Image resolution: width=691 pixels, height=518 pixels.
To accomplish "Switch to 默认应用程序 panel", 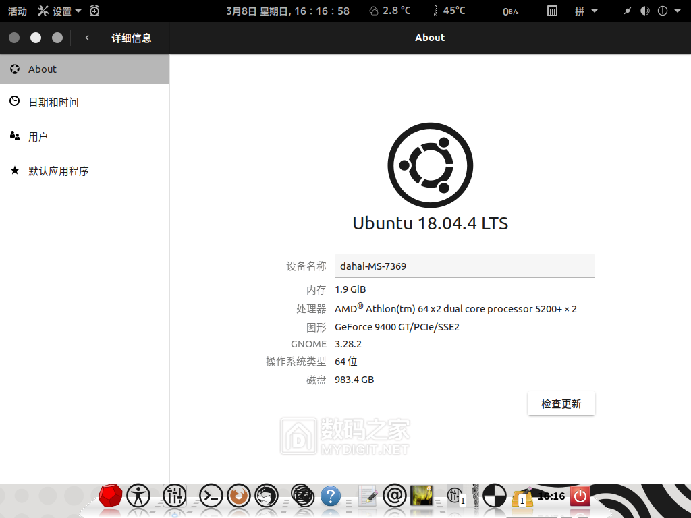I will click(x=84, y=171).
